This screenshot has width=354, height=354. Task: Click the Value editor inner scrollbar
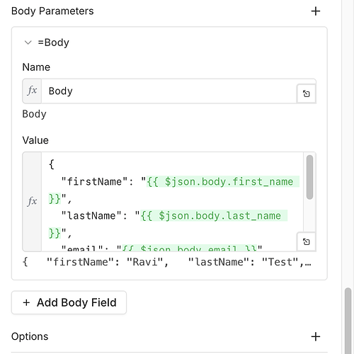coord(309,177)
